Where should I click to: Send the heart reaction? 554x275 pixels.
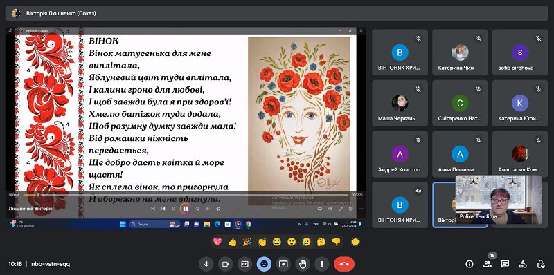pyautogui.click(x=217, y=242)
